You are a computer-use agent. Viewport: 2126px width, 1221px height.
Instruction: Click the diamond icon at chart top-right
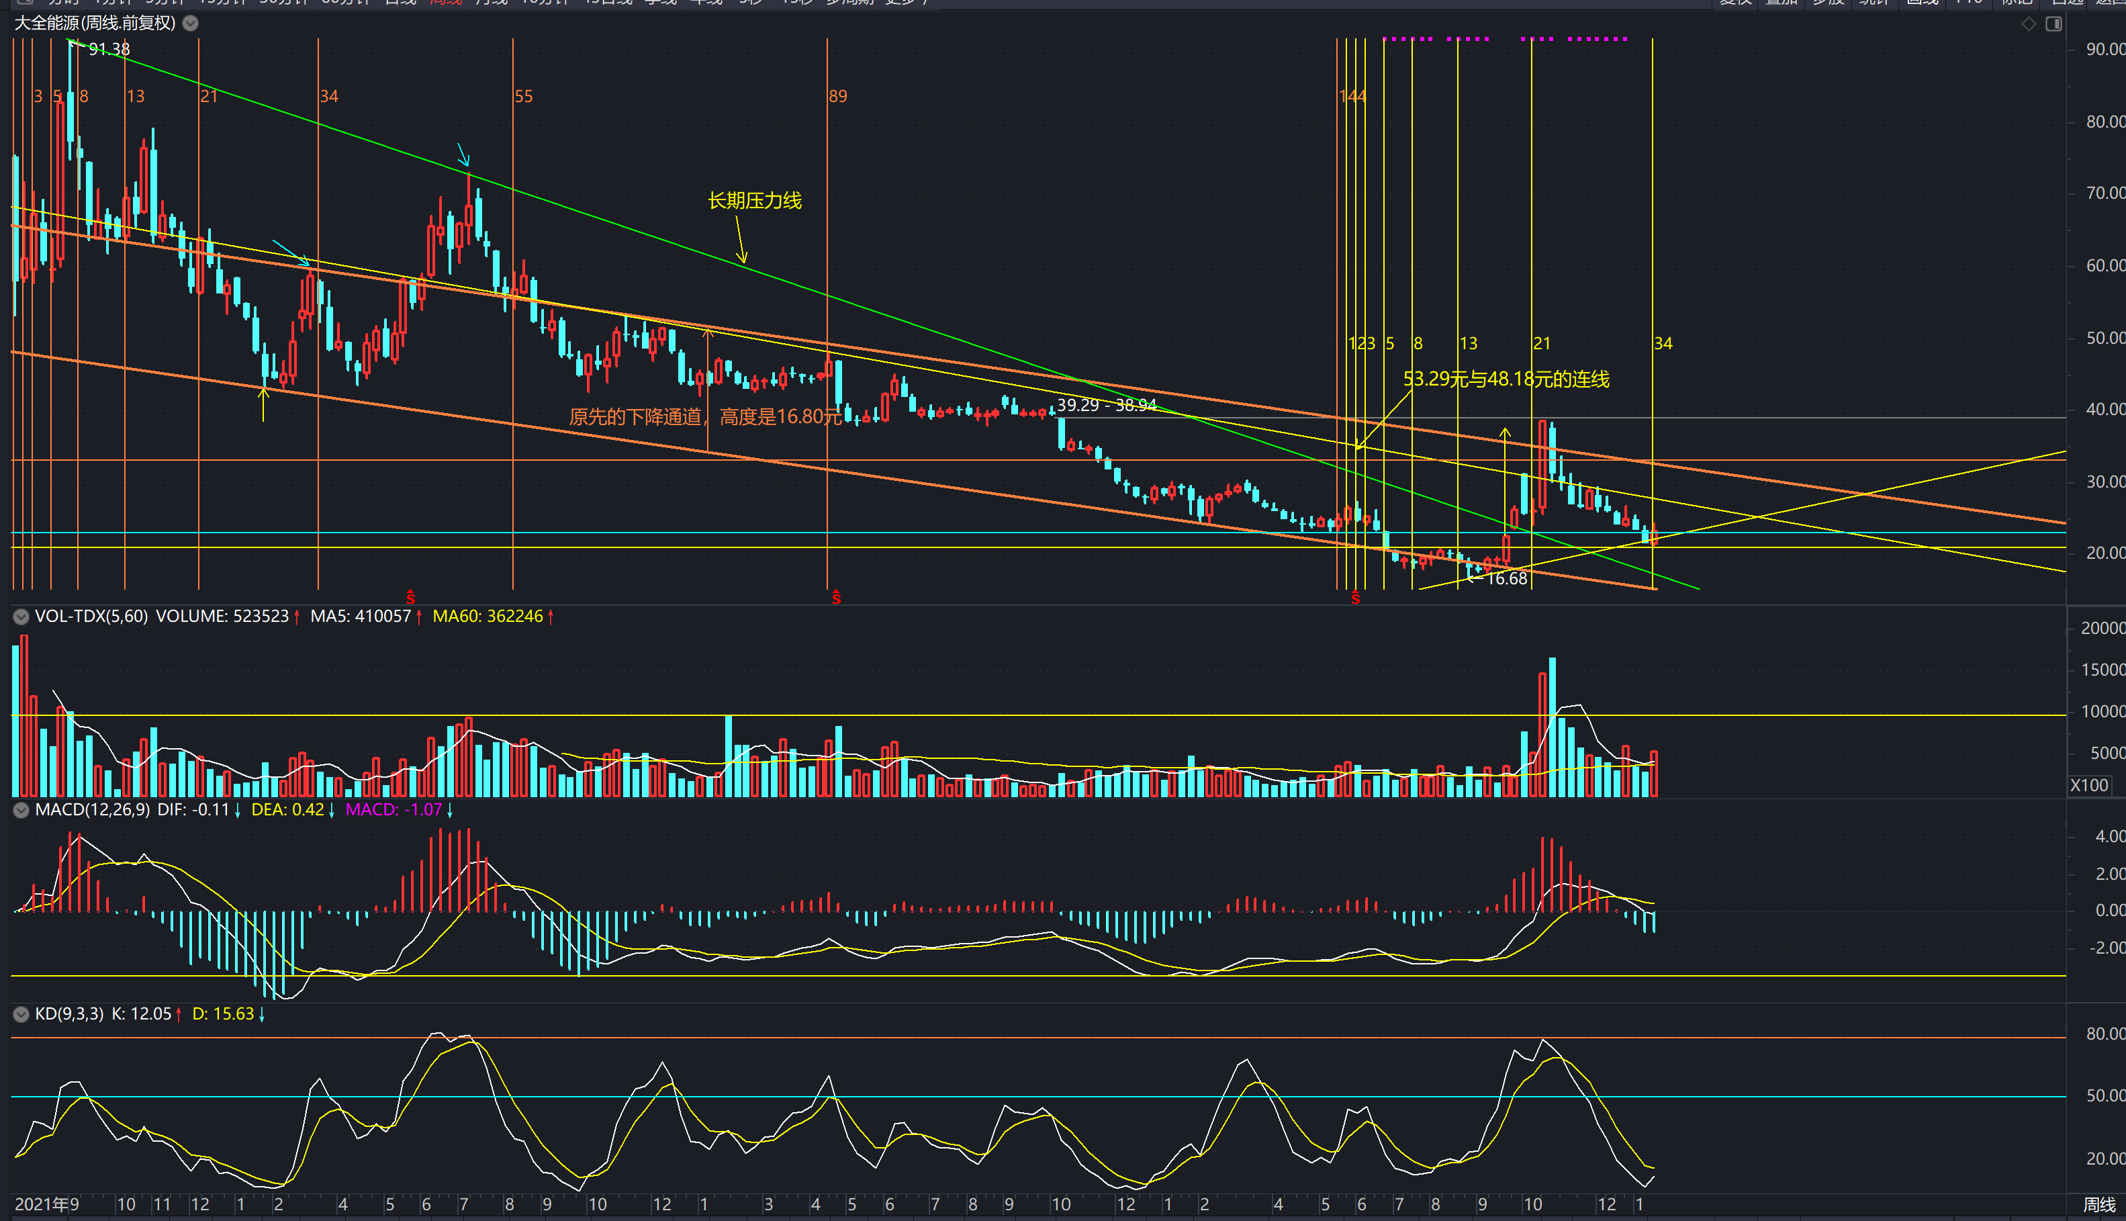(x=2028, y=24)
